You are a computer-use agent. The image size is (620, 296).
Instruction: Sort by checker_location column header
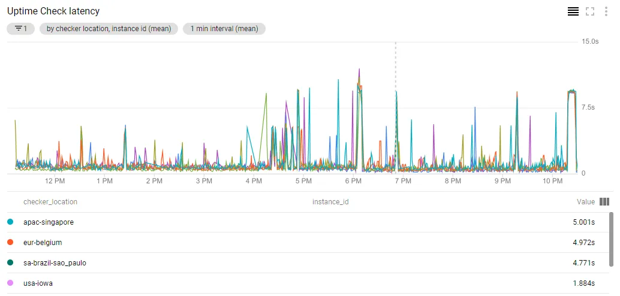point(50,202)
